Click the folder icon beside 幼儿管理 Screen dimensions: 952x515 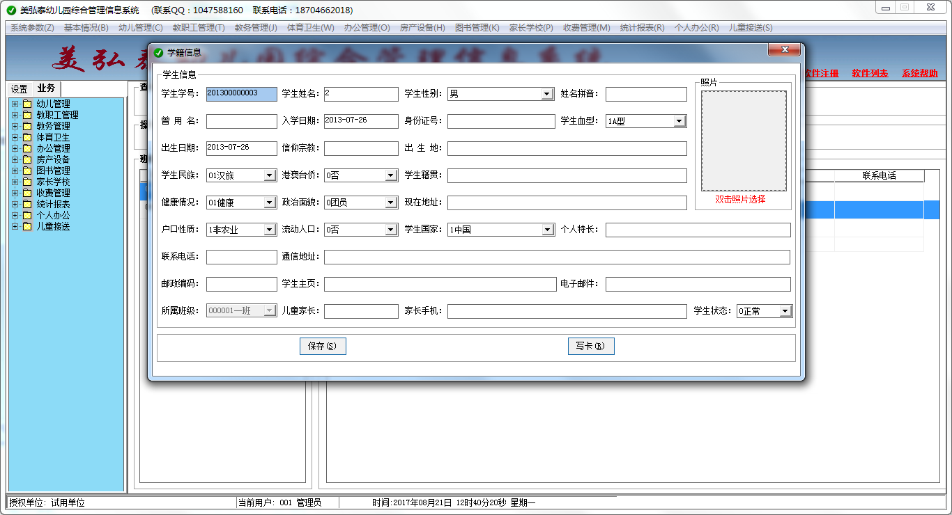pos(27,104)
